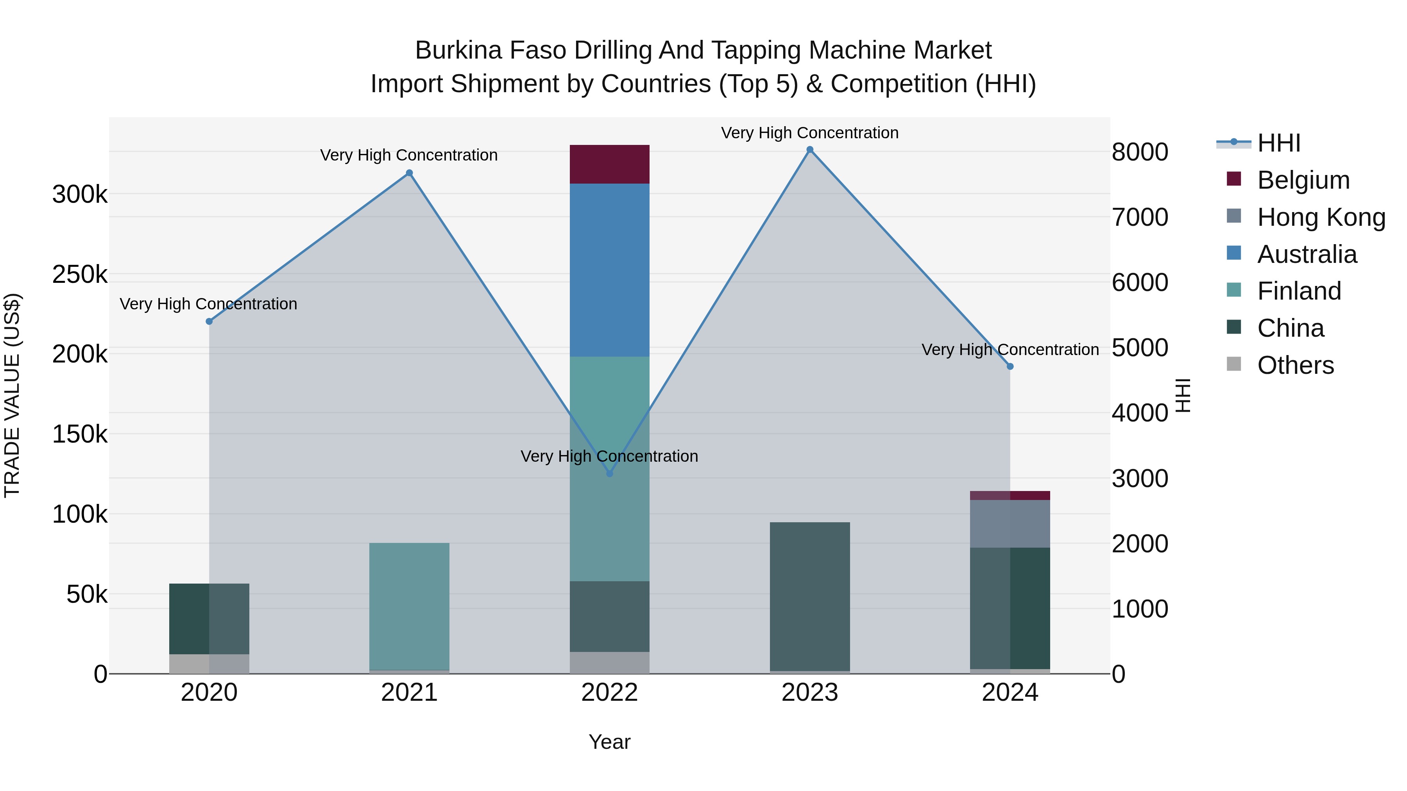Click the 6000 HHI axis tick label
Screen dimensions: 1407x791
[1140, 282]
